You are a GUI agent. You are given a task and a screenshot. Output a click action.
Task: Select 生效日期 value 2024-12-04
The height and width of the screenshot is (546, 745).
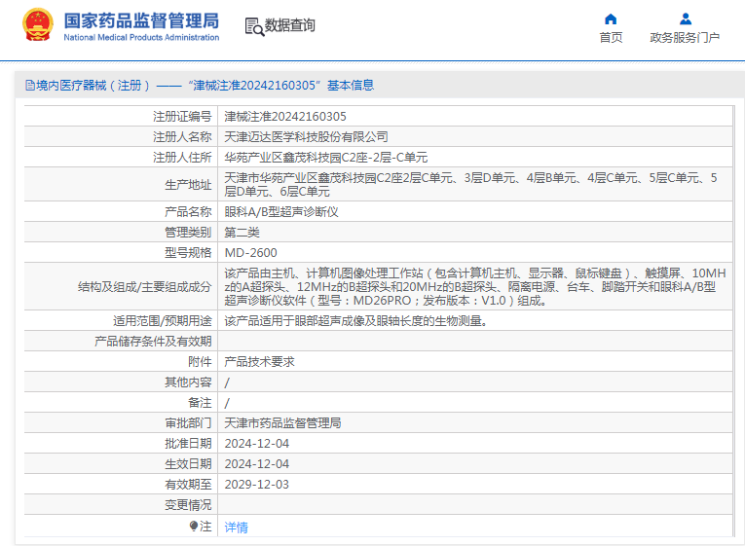pos(256,464)
